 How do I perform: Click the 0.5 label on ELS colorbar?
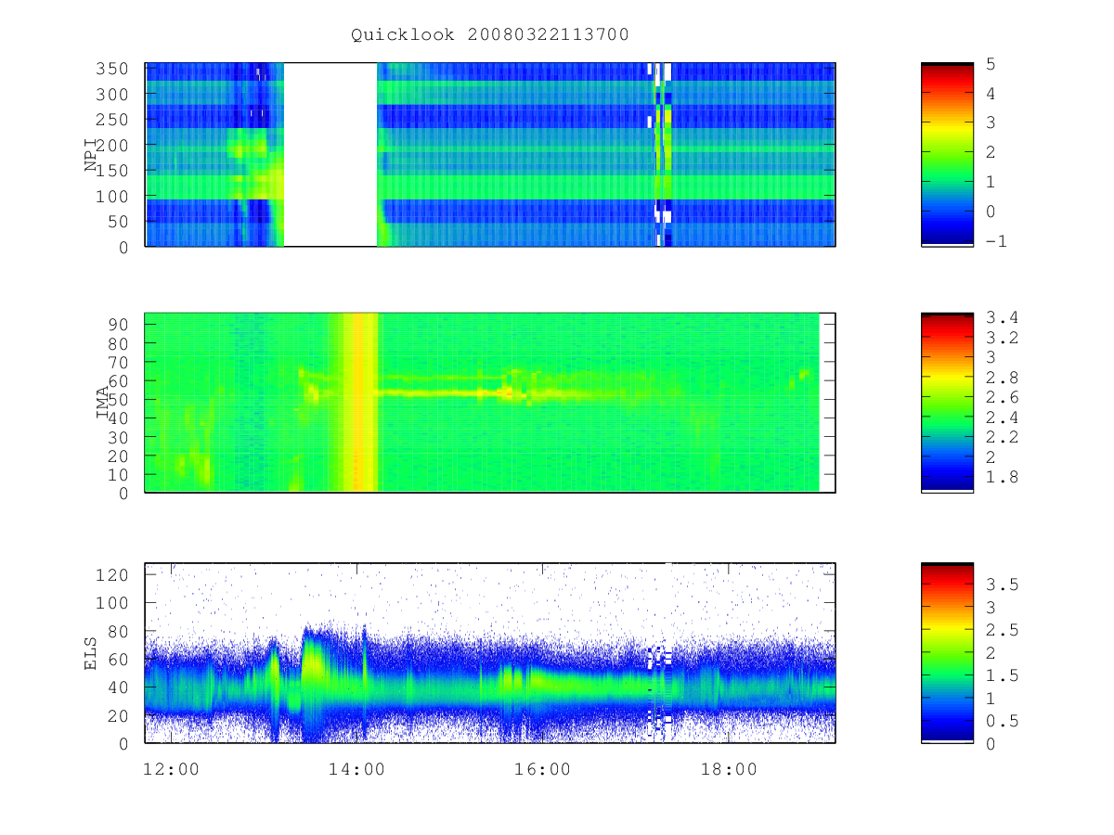[1002, 721]
